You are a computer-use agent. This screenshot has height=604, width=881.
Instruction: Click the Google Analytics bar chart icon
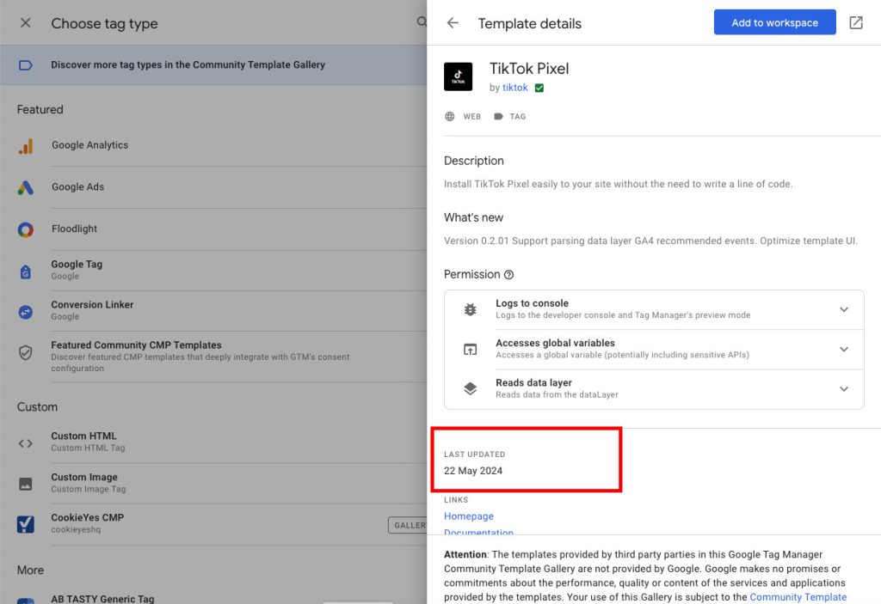point(26,146)
